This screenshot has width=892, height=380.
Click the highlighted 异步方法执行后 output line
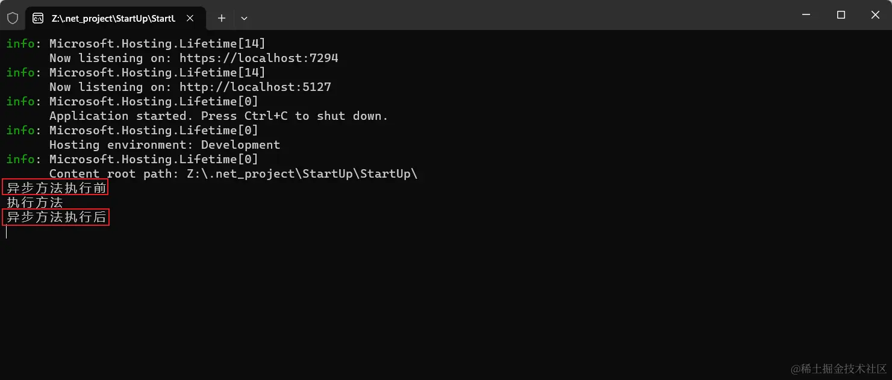[x=56, y=217]
